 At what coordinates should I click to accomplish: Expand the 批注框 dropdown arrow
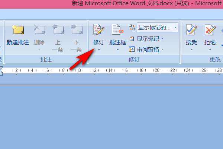pos(117,50)
